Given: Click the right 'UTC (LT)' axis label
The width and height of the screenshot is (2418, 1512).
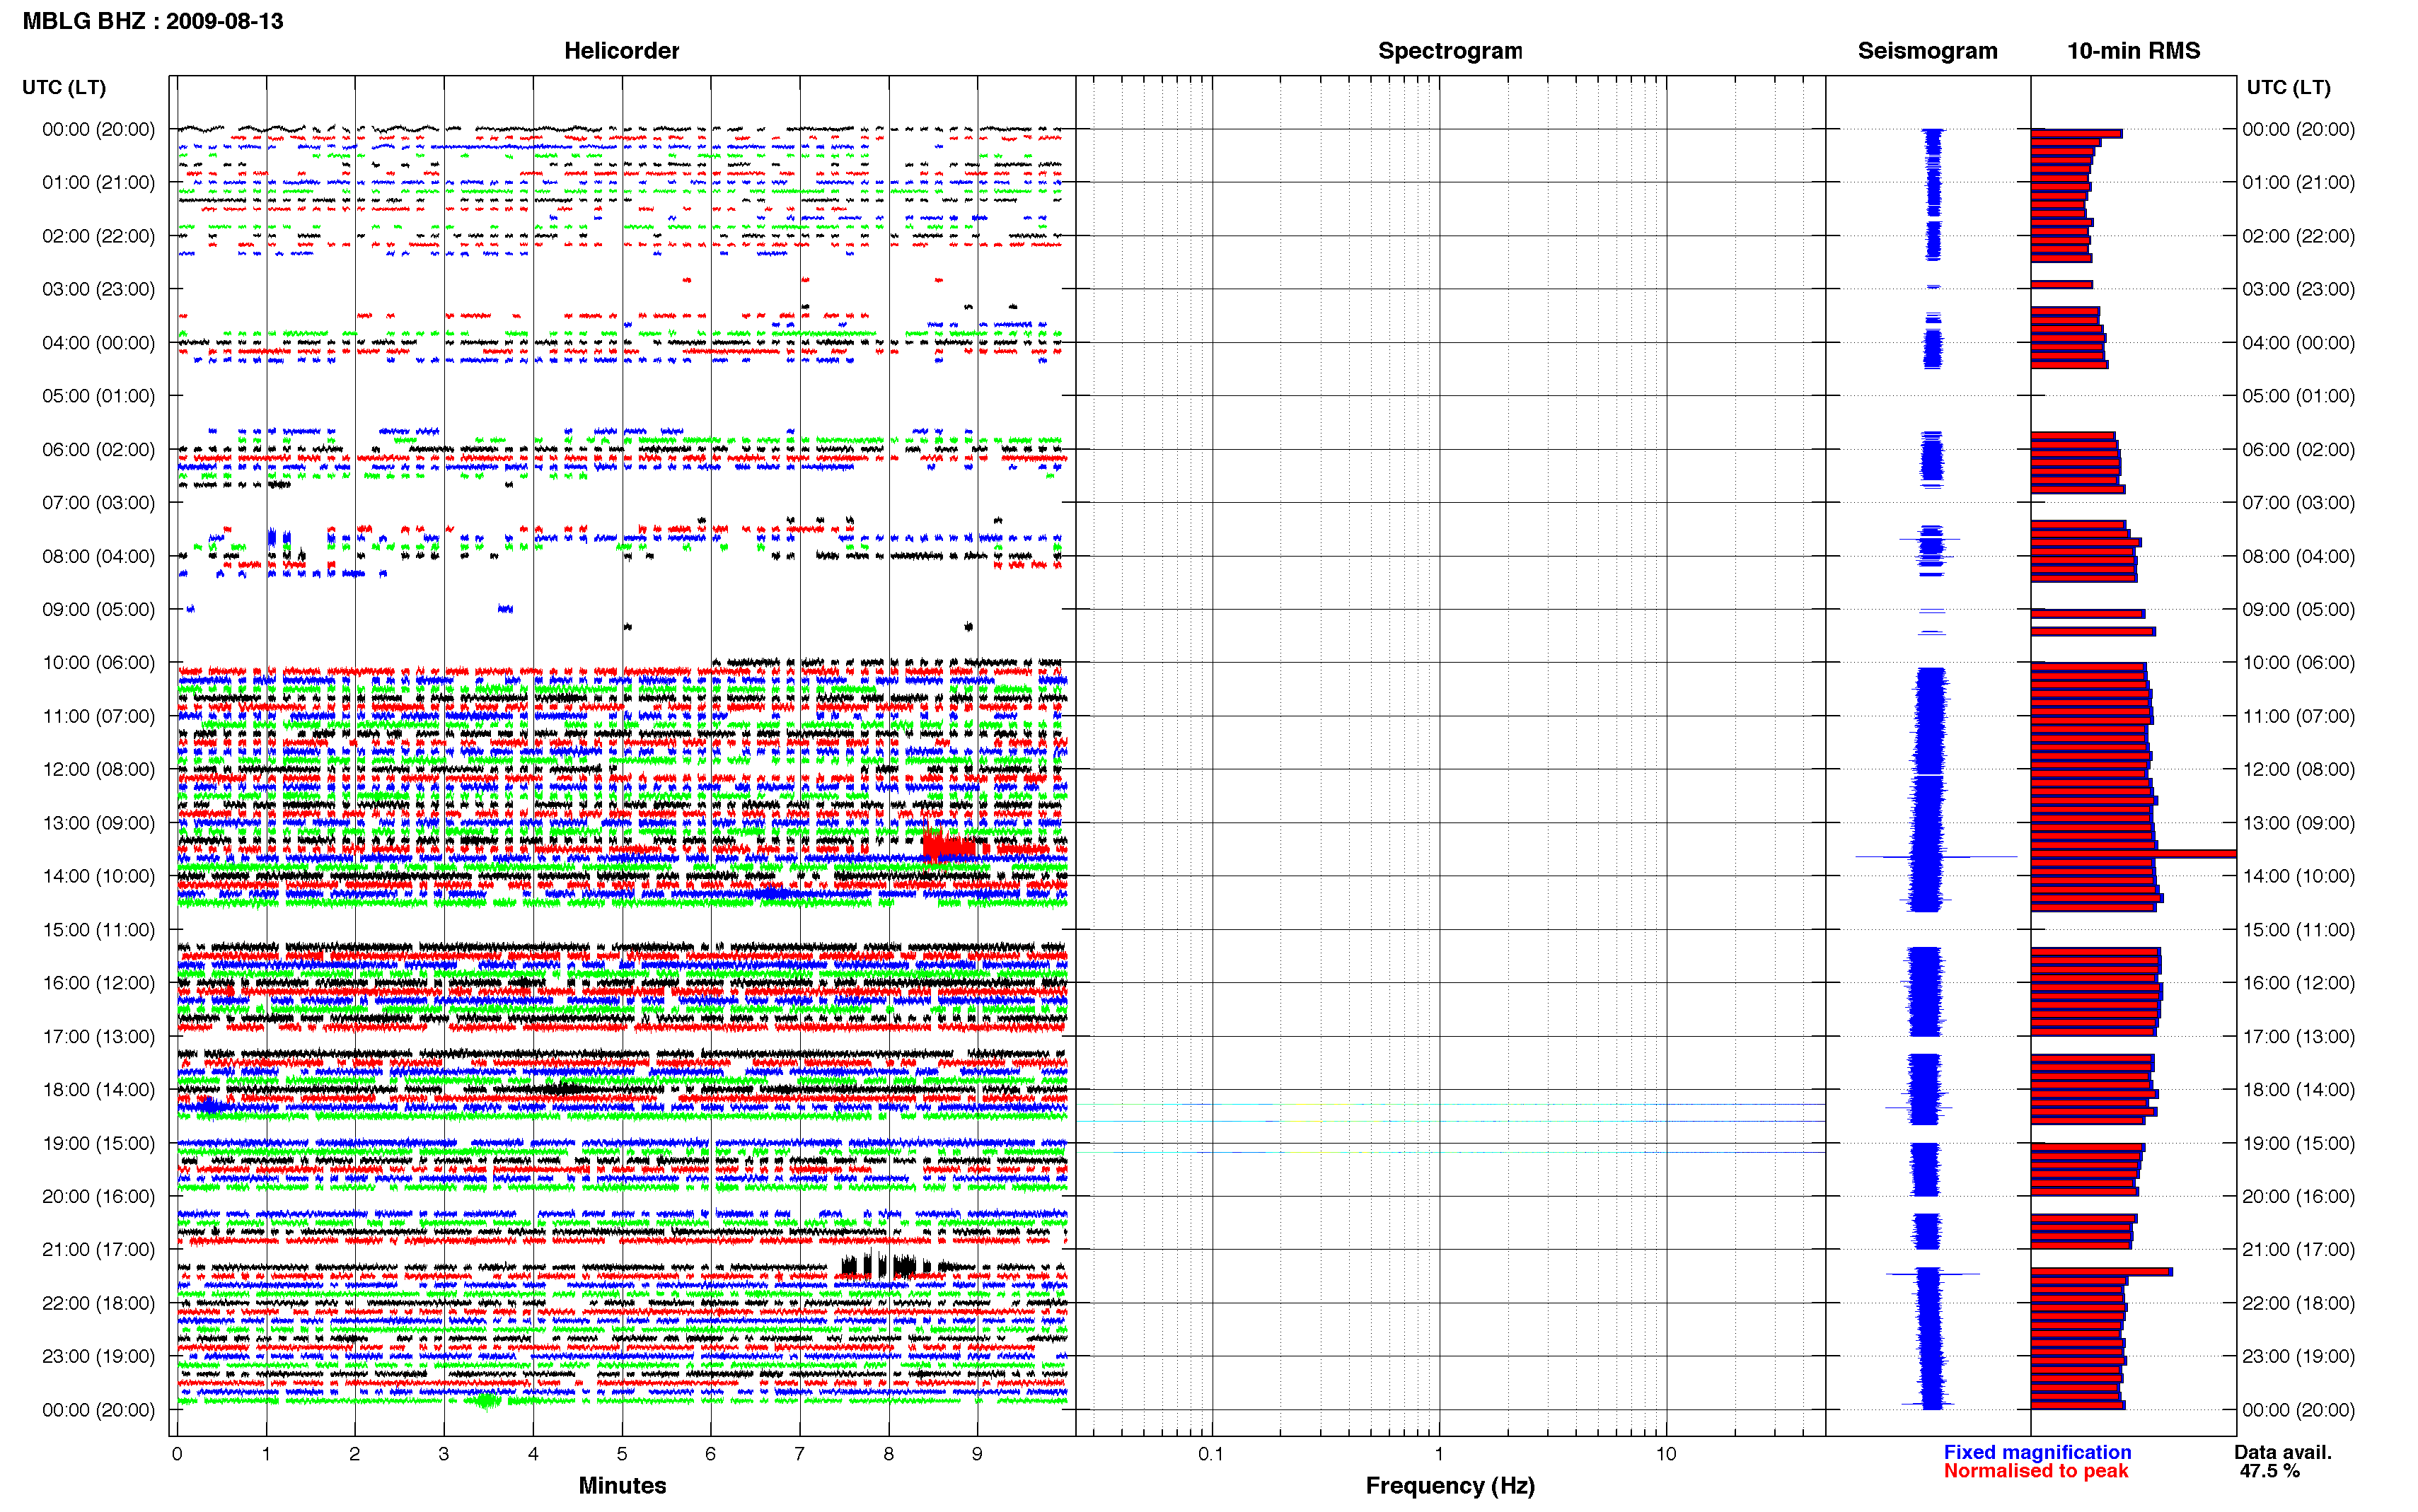Looking at the screenshot, I should click(x=2288, y=87).
